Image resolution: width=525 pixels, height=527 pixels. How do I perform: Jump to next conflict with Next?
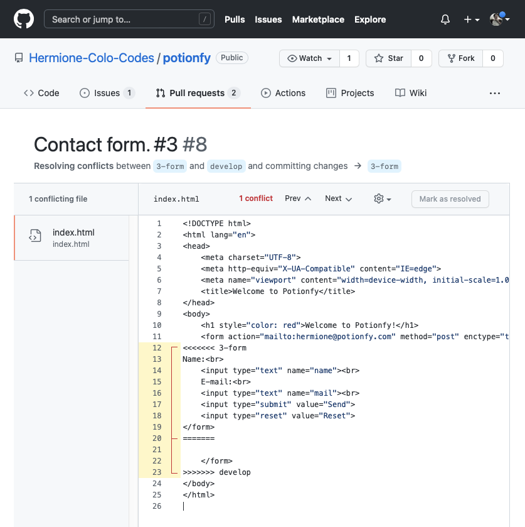tap(338, 198)
